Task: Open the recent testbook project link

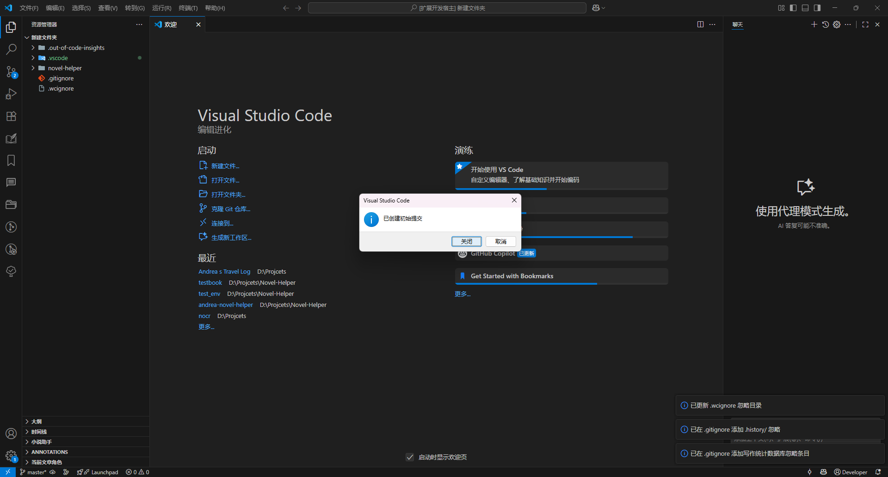Action: click(x=210, y=282)
